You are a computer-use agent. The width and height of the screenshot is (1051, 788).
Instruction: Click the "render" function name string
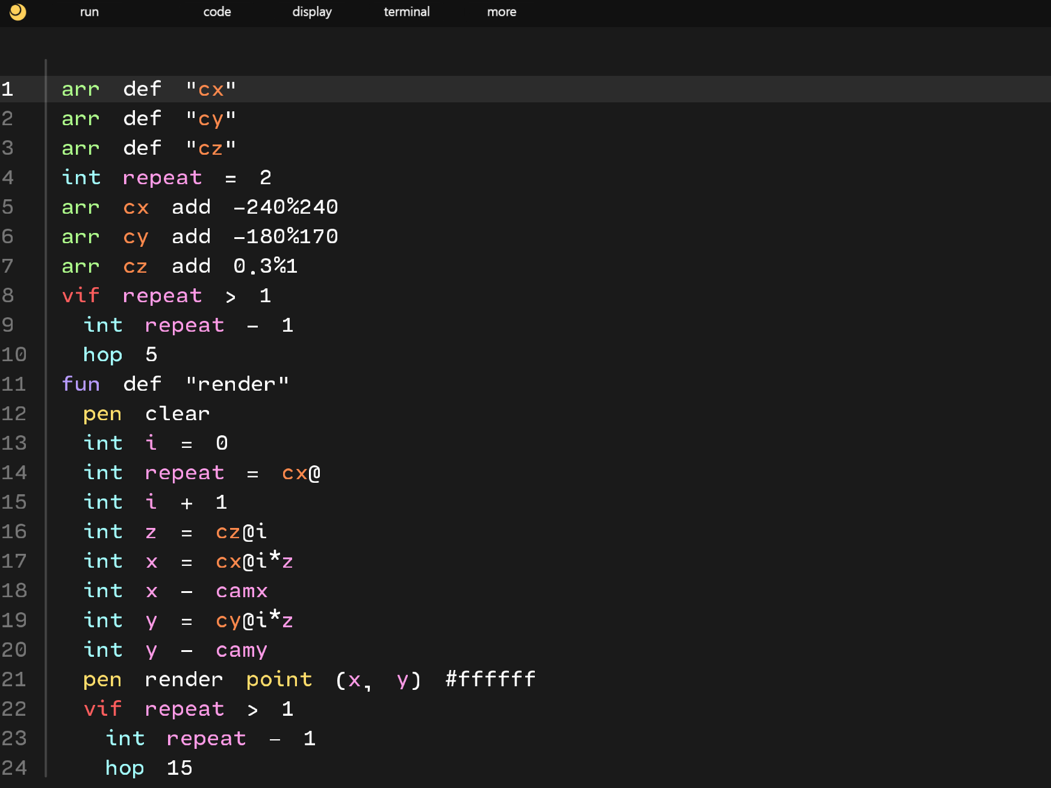tap(237, 384)
